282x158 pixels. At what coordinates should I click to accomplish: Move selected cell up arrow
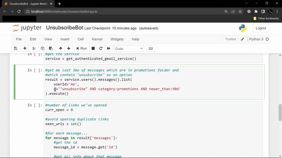pyautogui.click(x=61, y=48)
